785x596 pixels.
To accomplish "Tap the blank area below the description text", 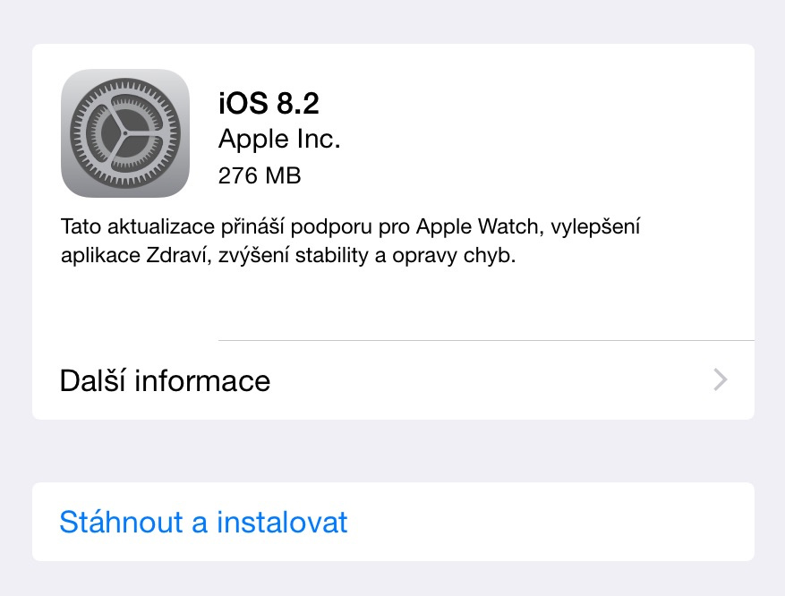I will point(394,302).
